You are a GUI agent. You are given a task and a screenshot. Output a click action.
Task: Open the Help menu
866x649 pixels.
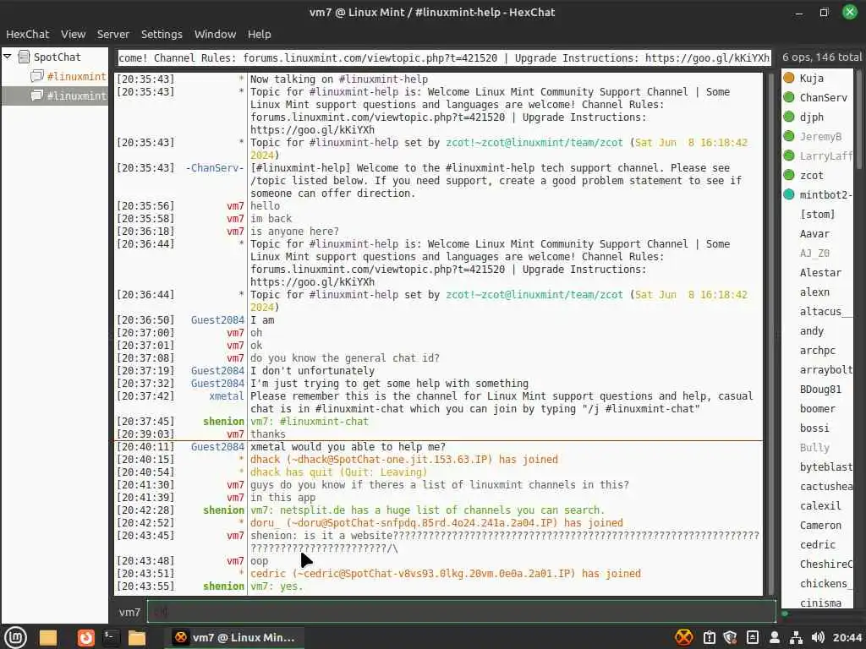(259, 34)
